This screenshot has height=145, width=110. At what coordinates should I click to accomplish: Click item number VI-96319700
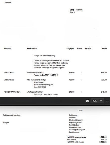tap(9, 80)
